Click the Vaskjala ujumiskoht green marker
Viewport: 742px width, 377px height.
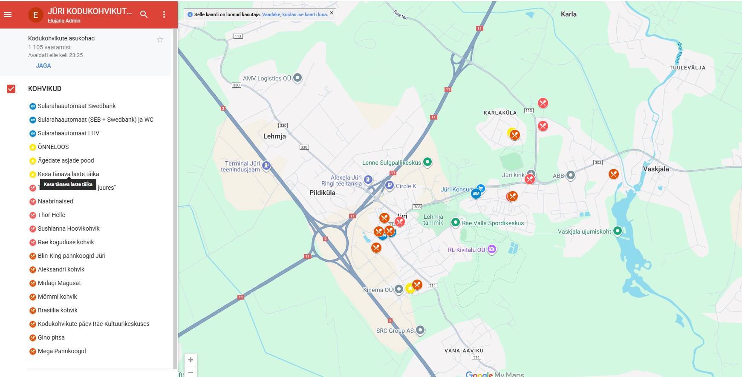617,231
